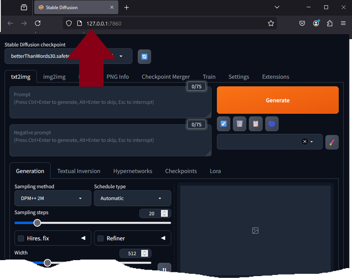Click the prompt token counter 0/75

(196, 87)
